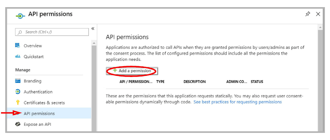This screenshot has width=330, height=140.
Task: Go to Authentication settings
Action: click(38, 92)
